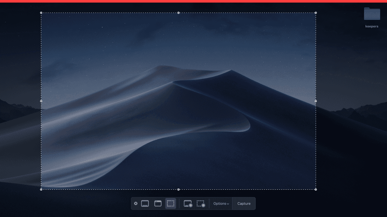Click the bottom-right selection corner handle
This screenshot has width=387, height=217.
click(x=316, y=189)
